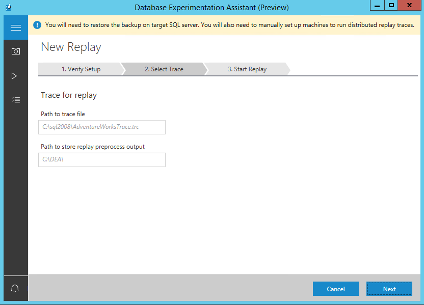The width and height of the screenshot is (424, 305).
Task: Close the Database Experimentation Assistant window
Action: (x=410, y=6)
